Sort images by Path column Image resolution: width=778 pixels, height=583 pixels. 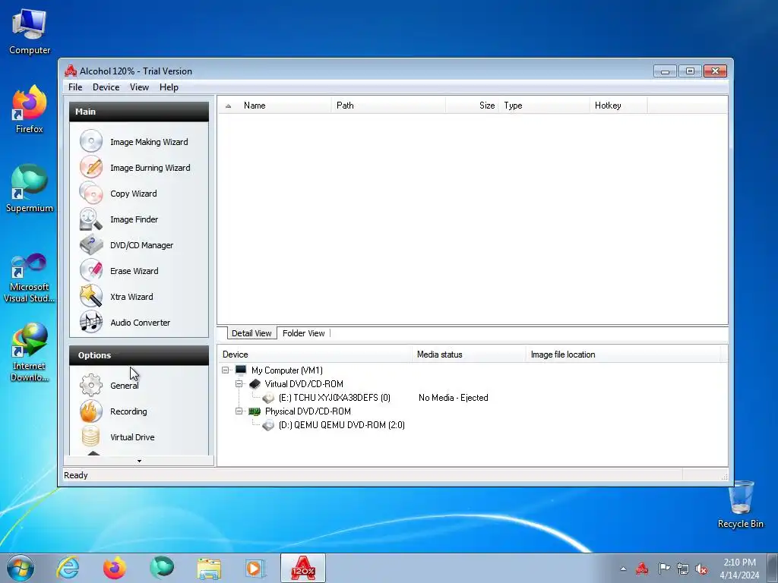[388, 106]
